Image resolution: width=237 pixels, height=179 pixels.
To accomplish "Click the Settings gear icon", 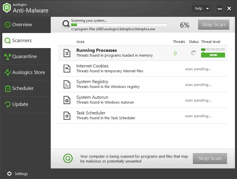I will [x=9, y=174].
